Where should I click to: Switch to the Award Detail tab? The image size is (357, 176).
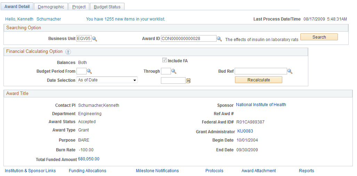[17, 7]
